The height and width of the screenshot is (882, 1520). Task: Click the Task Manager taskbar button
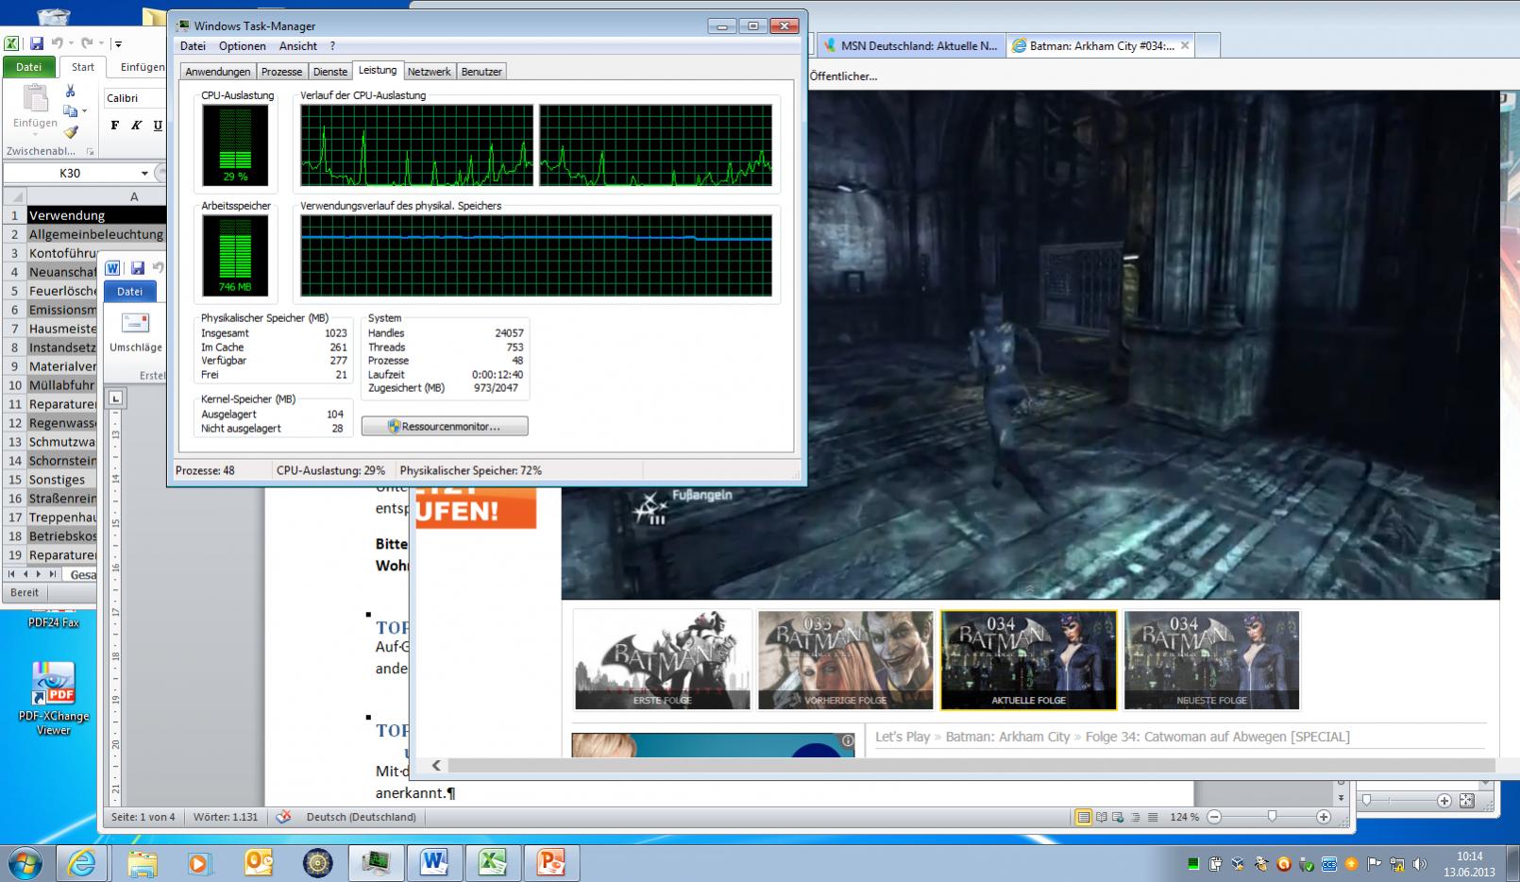point(376,862)
